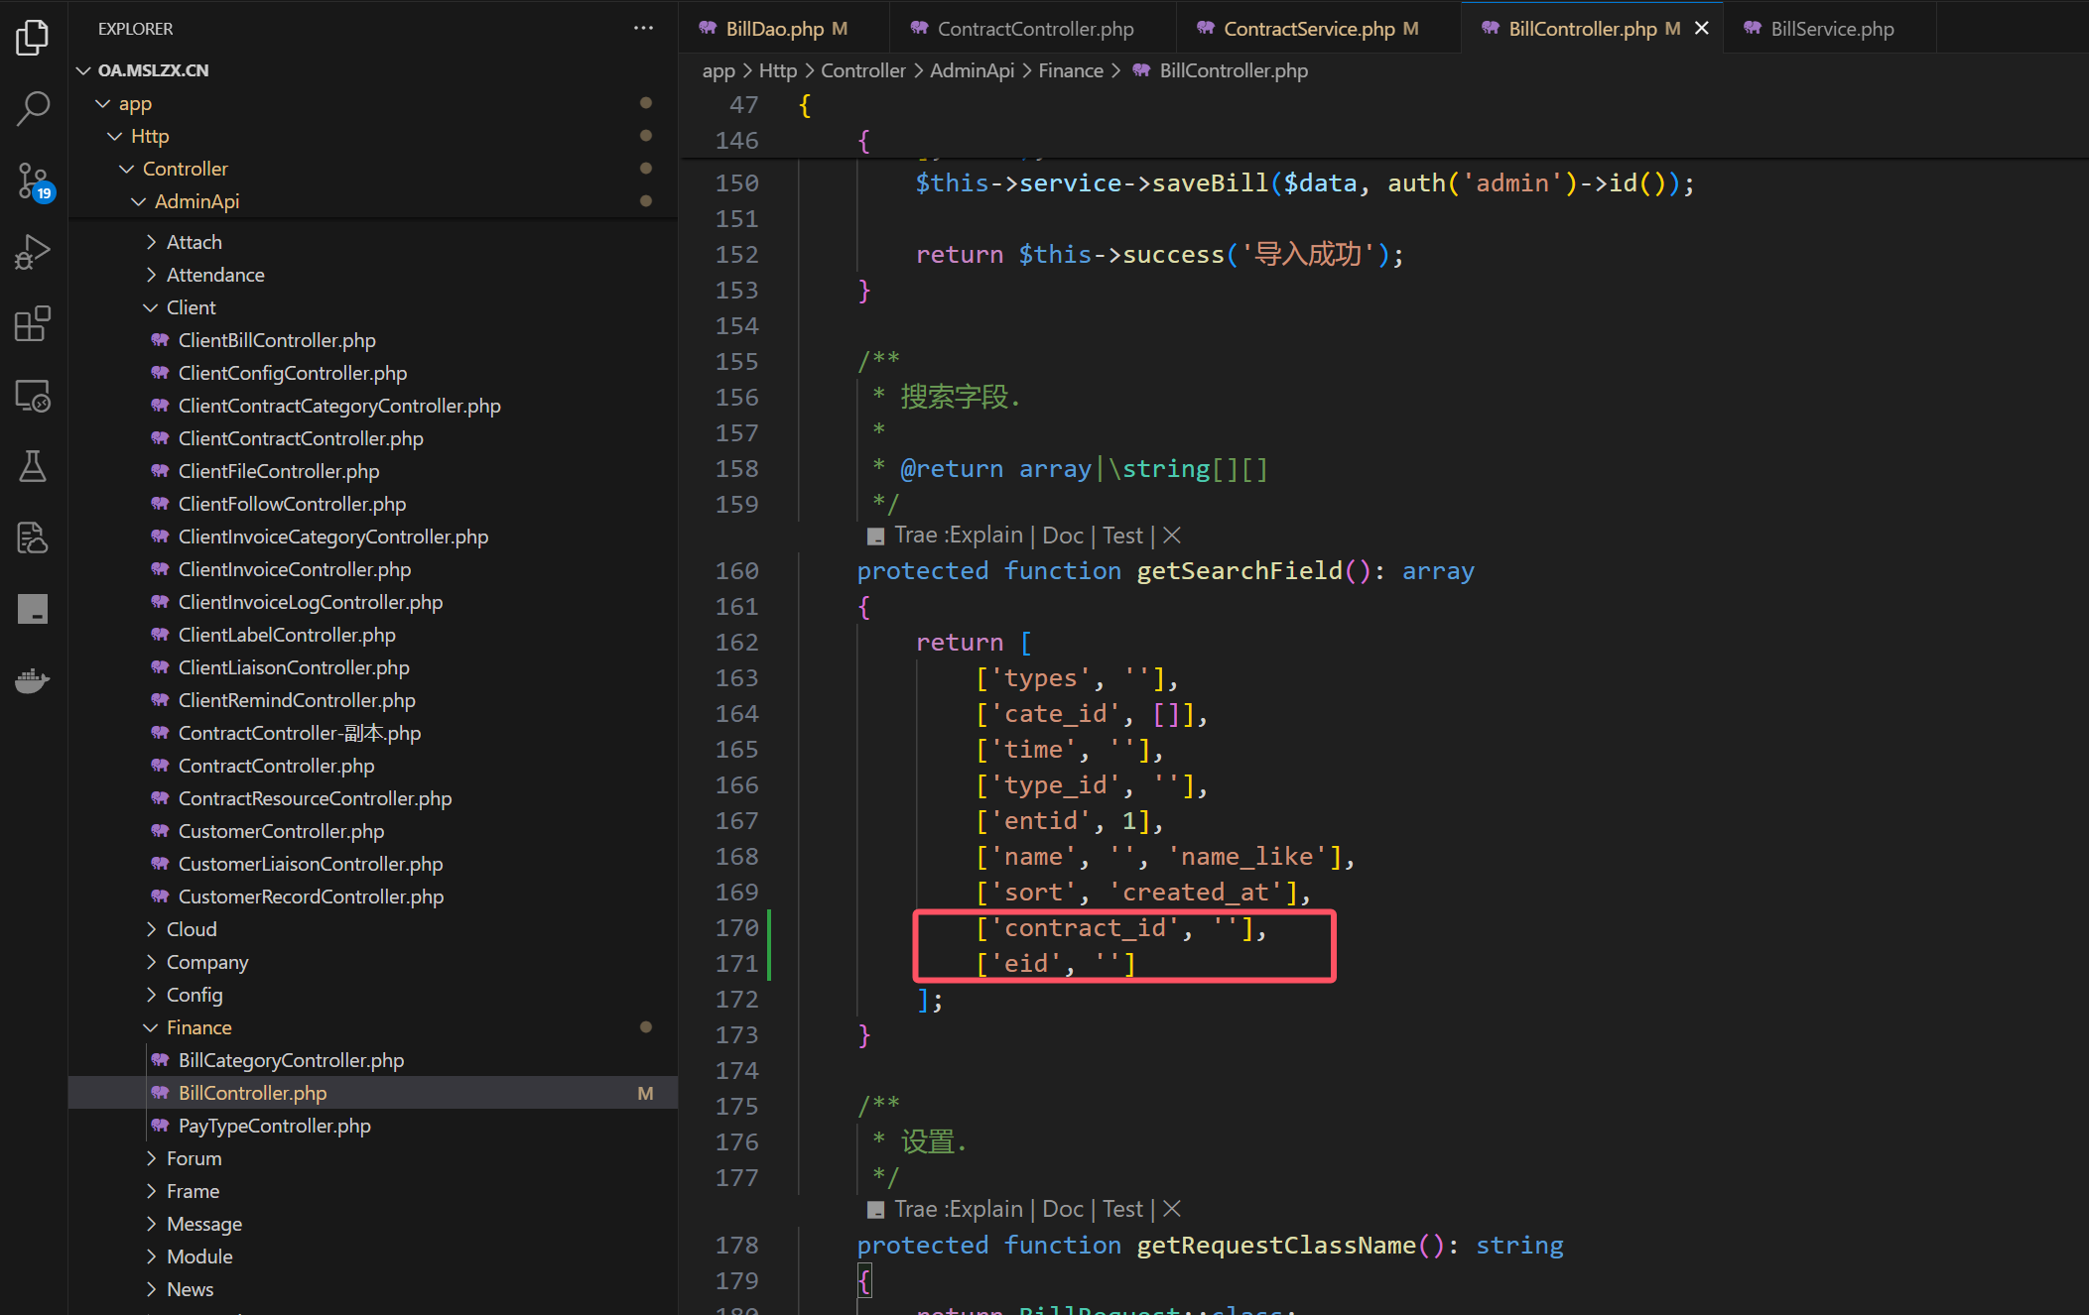
Task: Click getSearchField function name
Action: (x=1240, y=571)
